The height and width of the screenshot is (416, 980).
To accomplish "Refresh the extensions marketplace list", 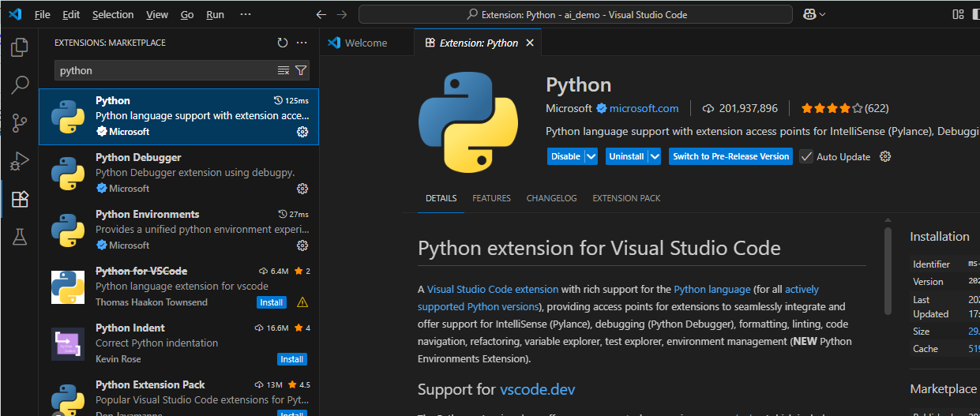I will (x=283, y=43).
